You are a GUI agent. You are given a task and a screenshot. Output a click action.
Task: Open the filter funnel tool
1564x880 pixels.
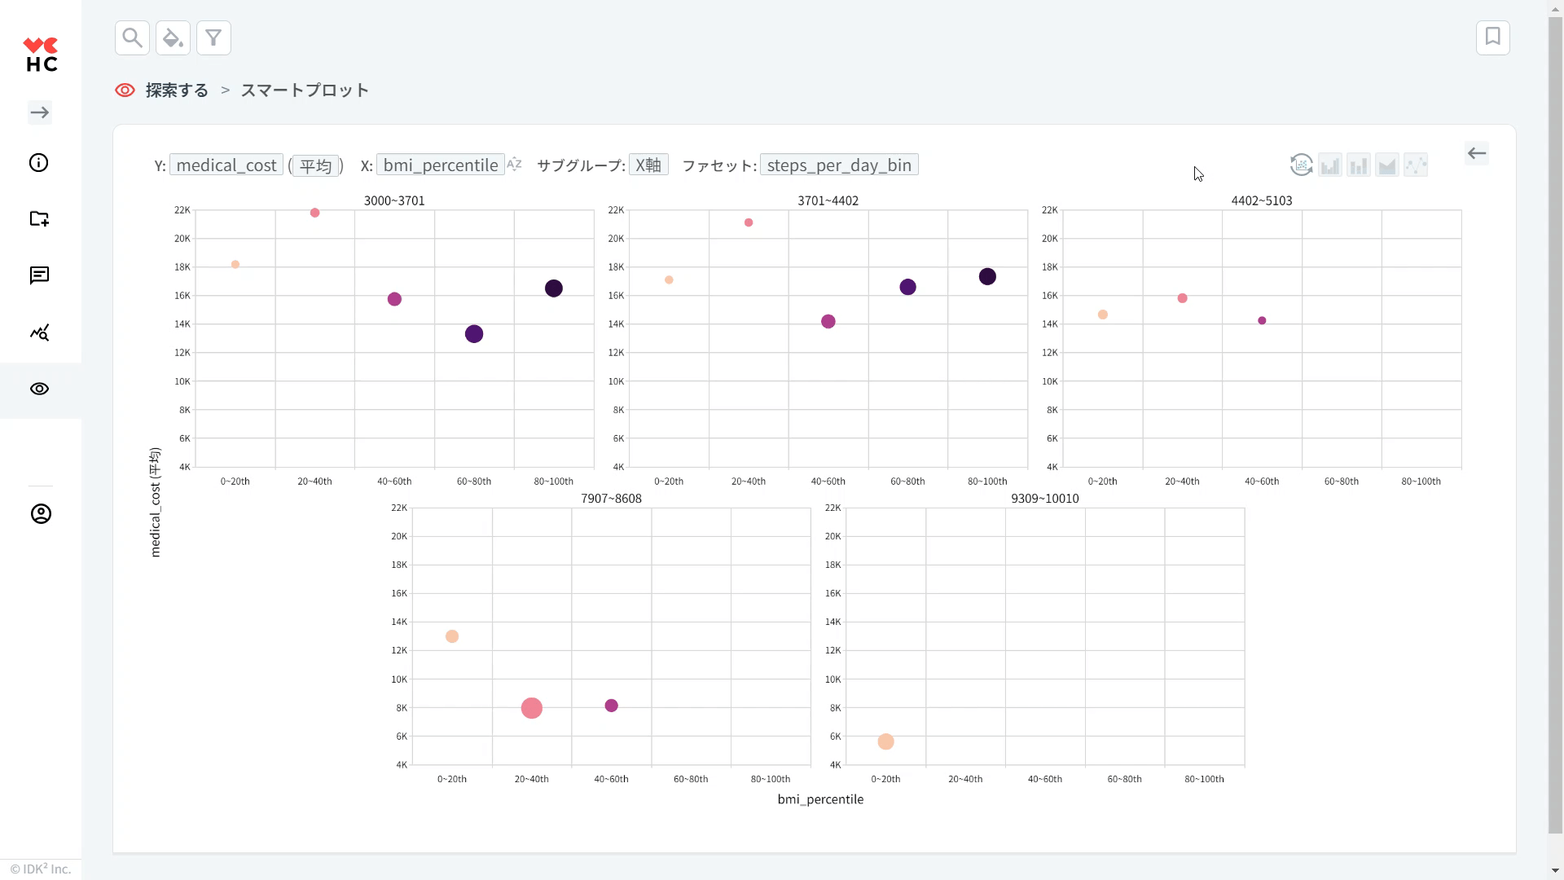click(x=213, y=37)
